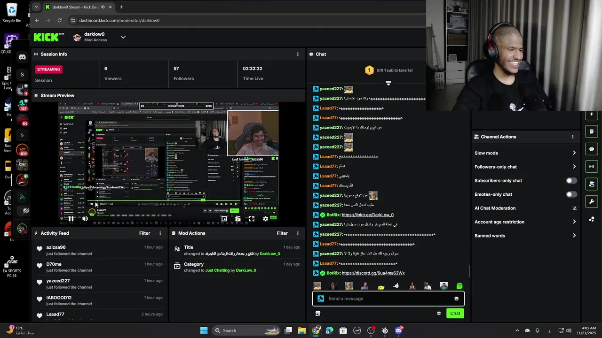
Task: Toggle theater mode in stream preview
Action: click(238, 219)
